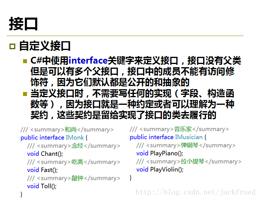Click the heading "自定义接口"
This screenshot has width=260, height=200.
(45, 46)
